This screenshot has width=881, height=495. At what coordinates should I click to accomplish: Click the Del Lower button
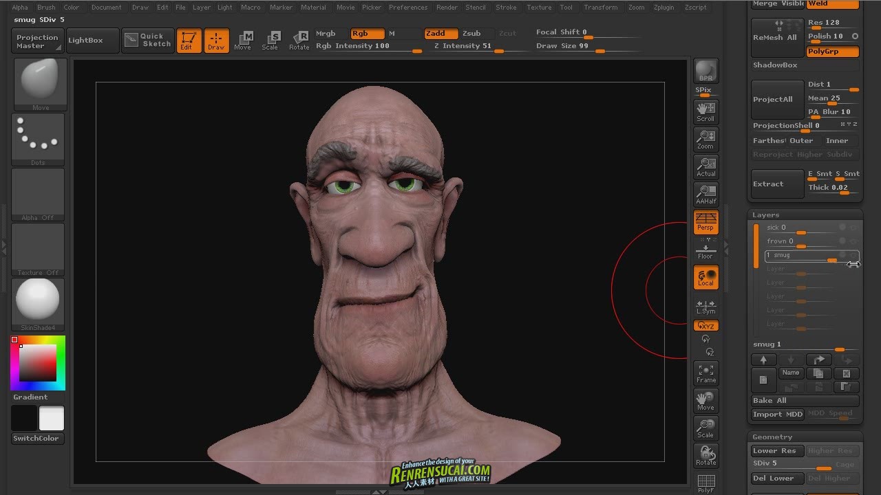coord(778,478)
